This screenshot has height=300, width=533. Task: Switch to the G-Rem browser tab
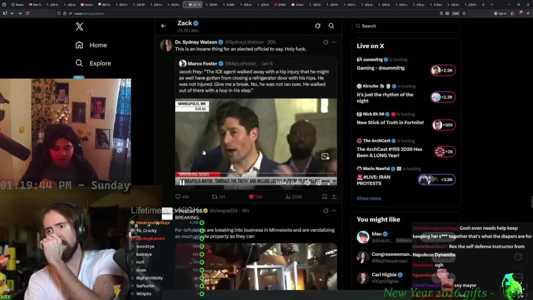(436, 5)
